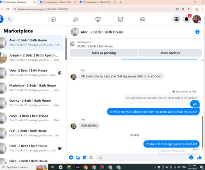The width and height of the screenshot is (205, 170).
Task: Open Facebook Home icon
Action: click(53, 19)
